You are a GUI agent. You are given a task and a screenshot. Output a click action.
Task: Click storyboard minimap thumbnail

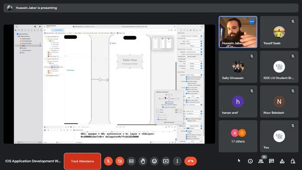click(162, 43)
